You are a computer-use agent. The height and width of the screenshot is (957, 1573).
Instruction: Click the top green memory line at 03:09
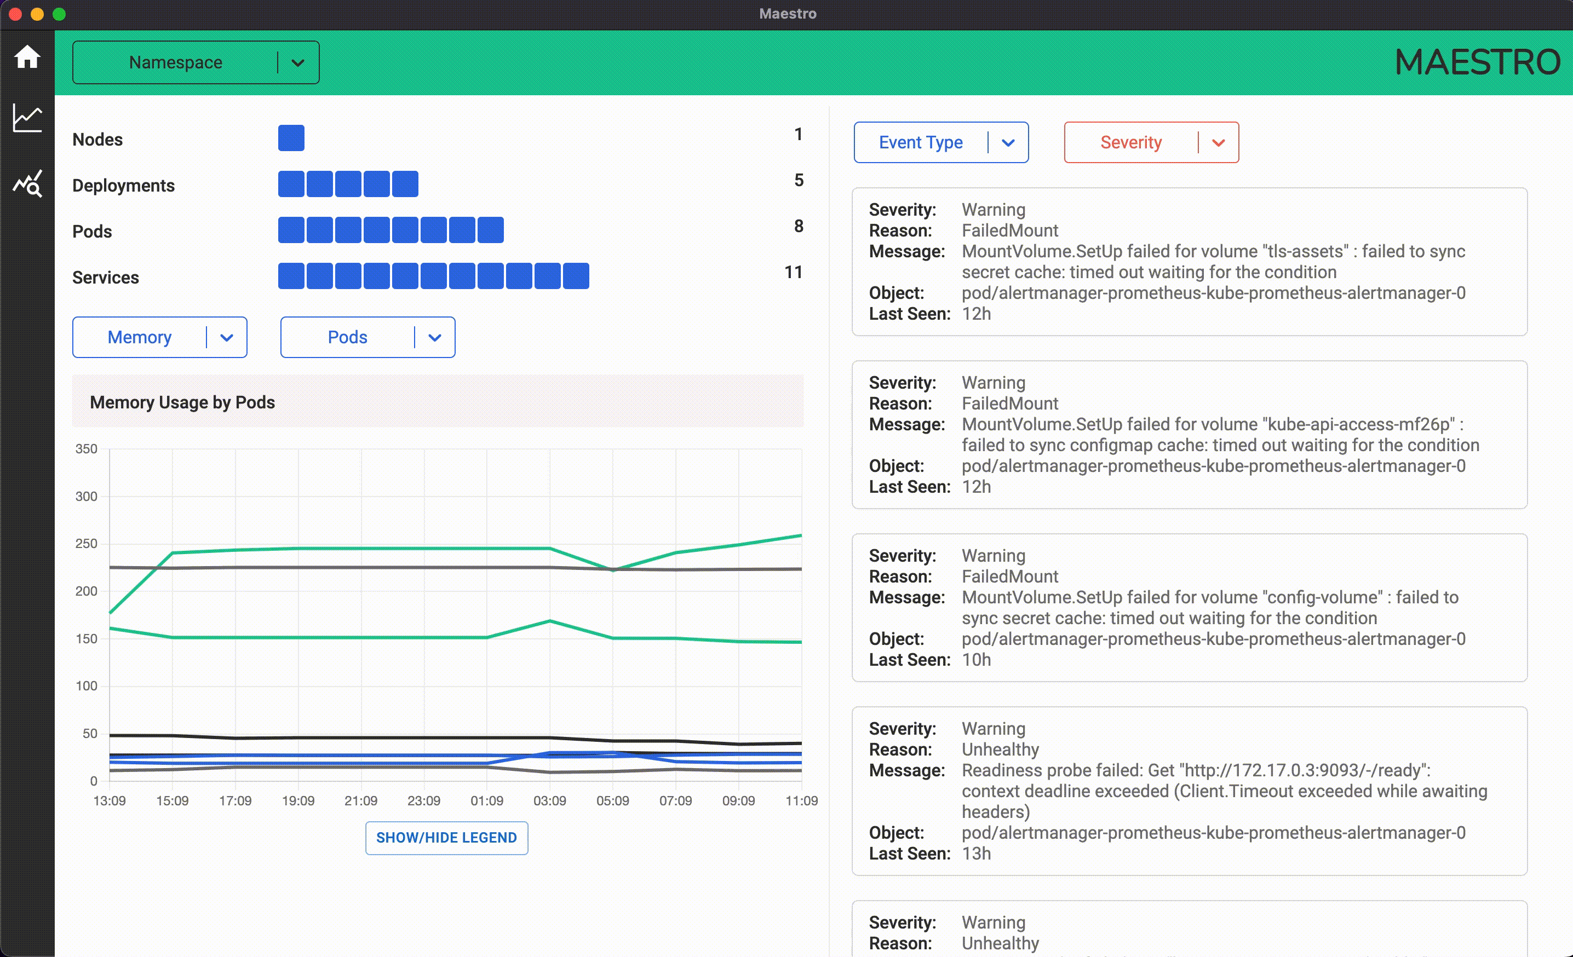(x=550, y=548)
